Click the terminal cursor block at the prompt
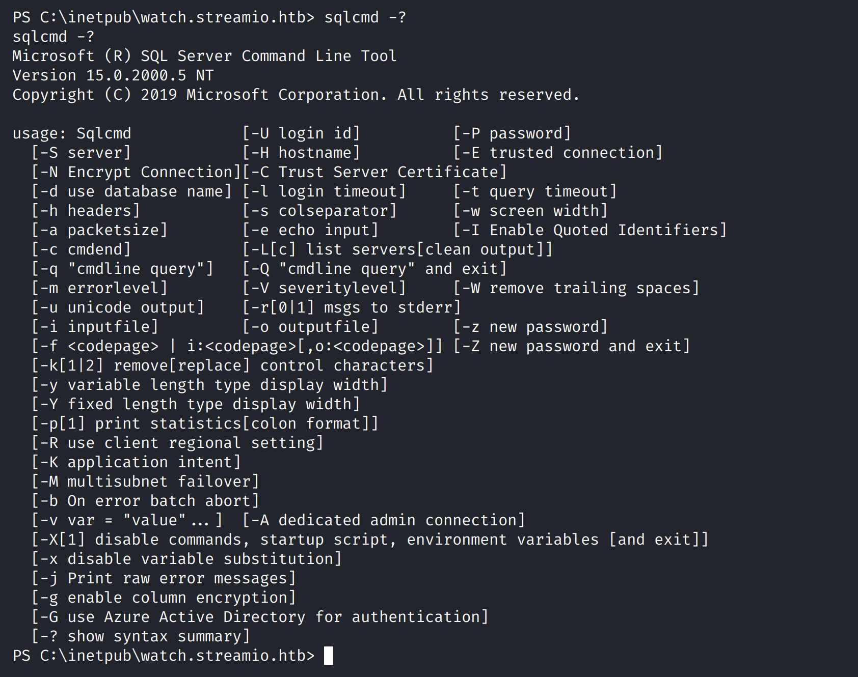Screen dimensions: 858x677 [x=329, y=656]
